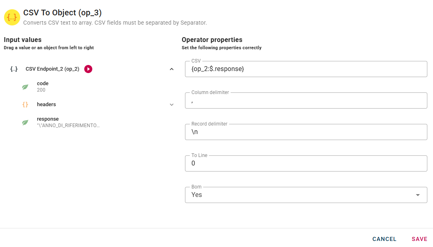The height and width of the screenshot is (247, 433).
Task: Click the CSV Endpoint_2 (op_2) label
Action: tap(52, 69)
